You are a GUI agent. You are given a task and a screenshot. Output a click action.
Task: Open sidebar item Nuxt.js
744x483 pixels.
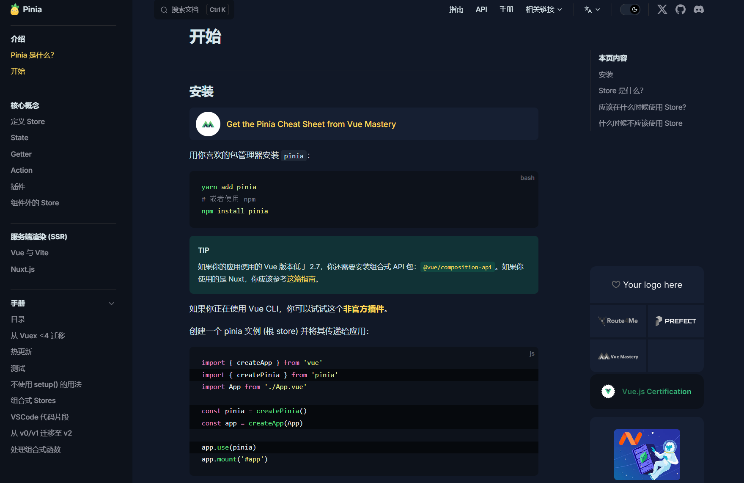tap(23, 269)
